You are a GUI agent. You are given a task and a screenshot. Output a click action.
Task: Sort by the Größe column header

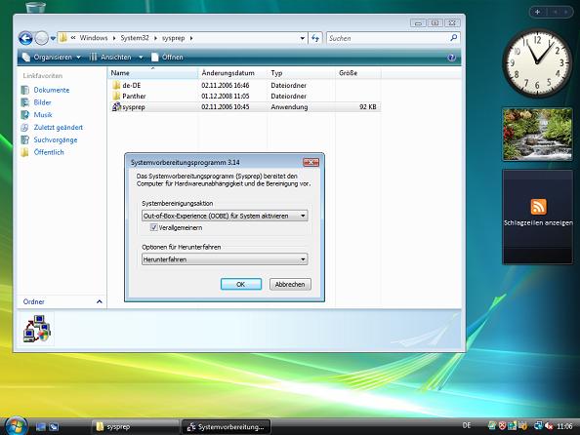pos(357,73)
